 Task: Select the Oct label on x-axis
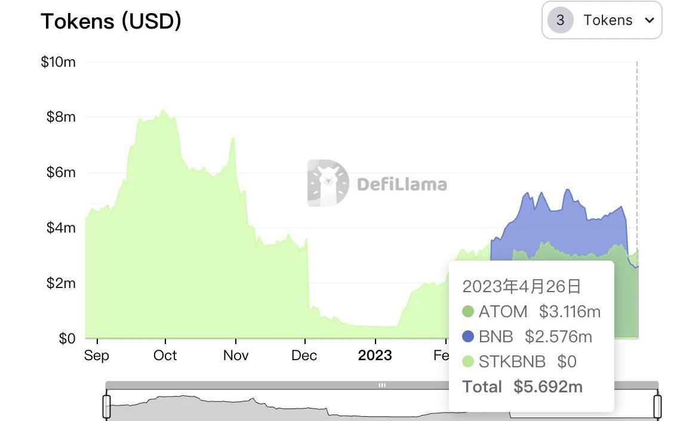pos(165,355)
